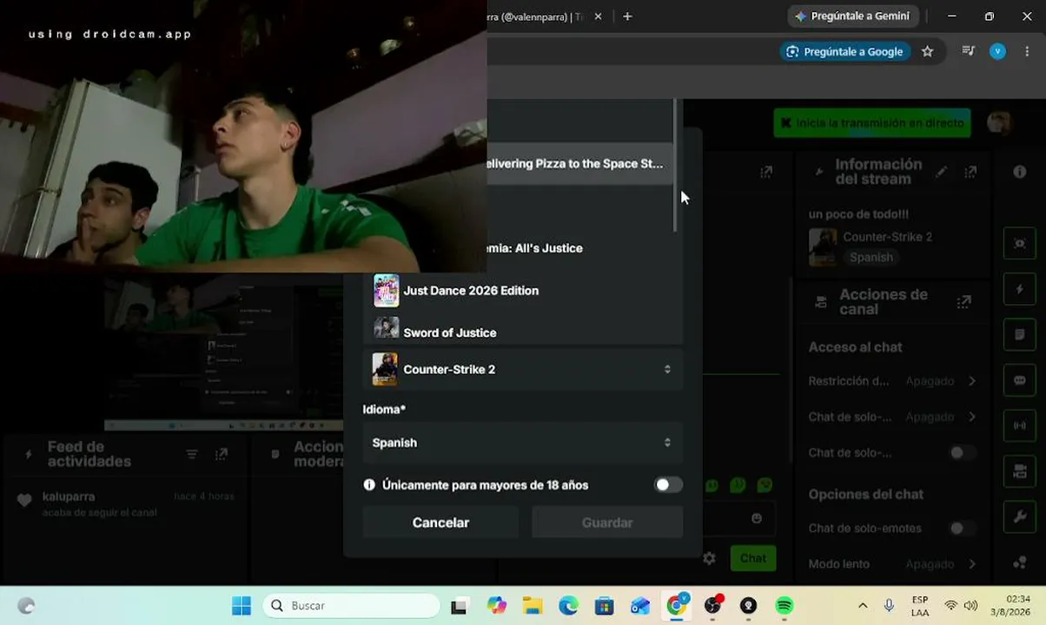Screen dimensions: 1046x625
Task: Open the emoji picker in chat input
Action: point(757,518)
